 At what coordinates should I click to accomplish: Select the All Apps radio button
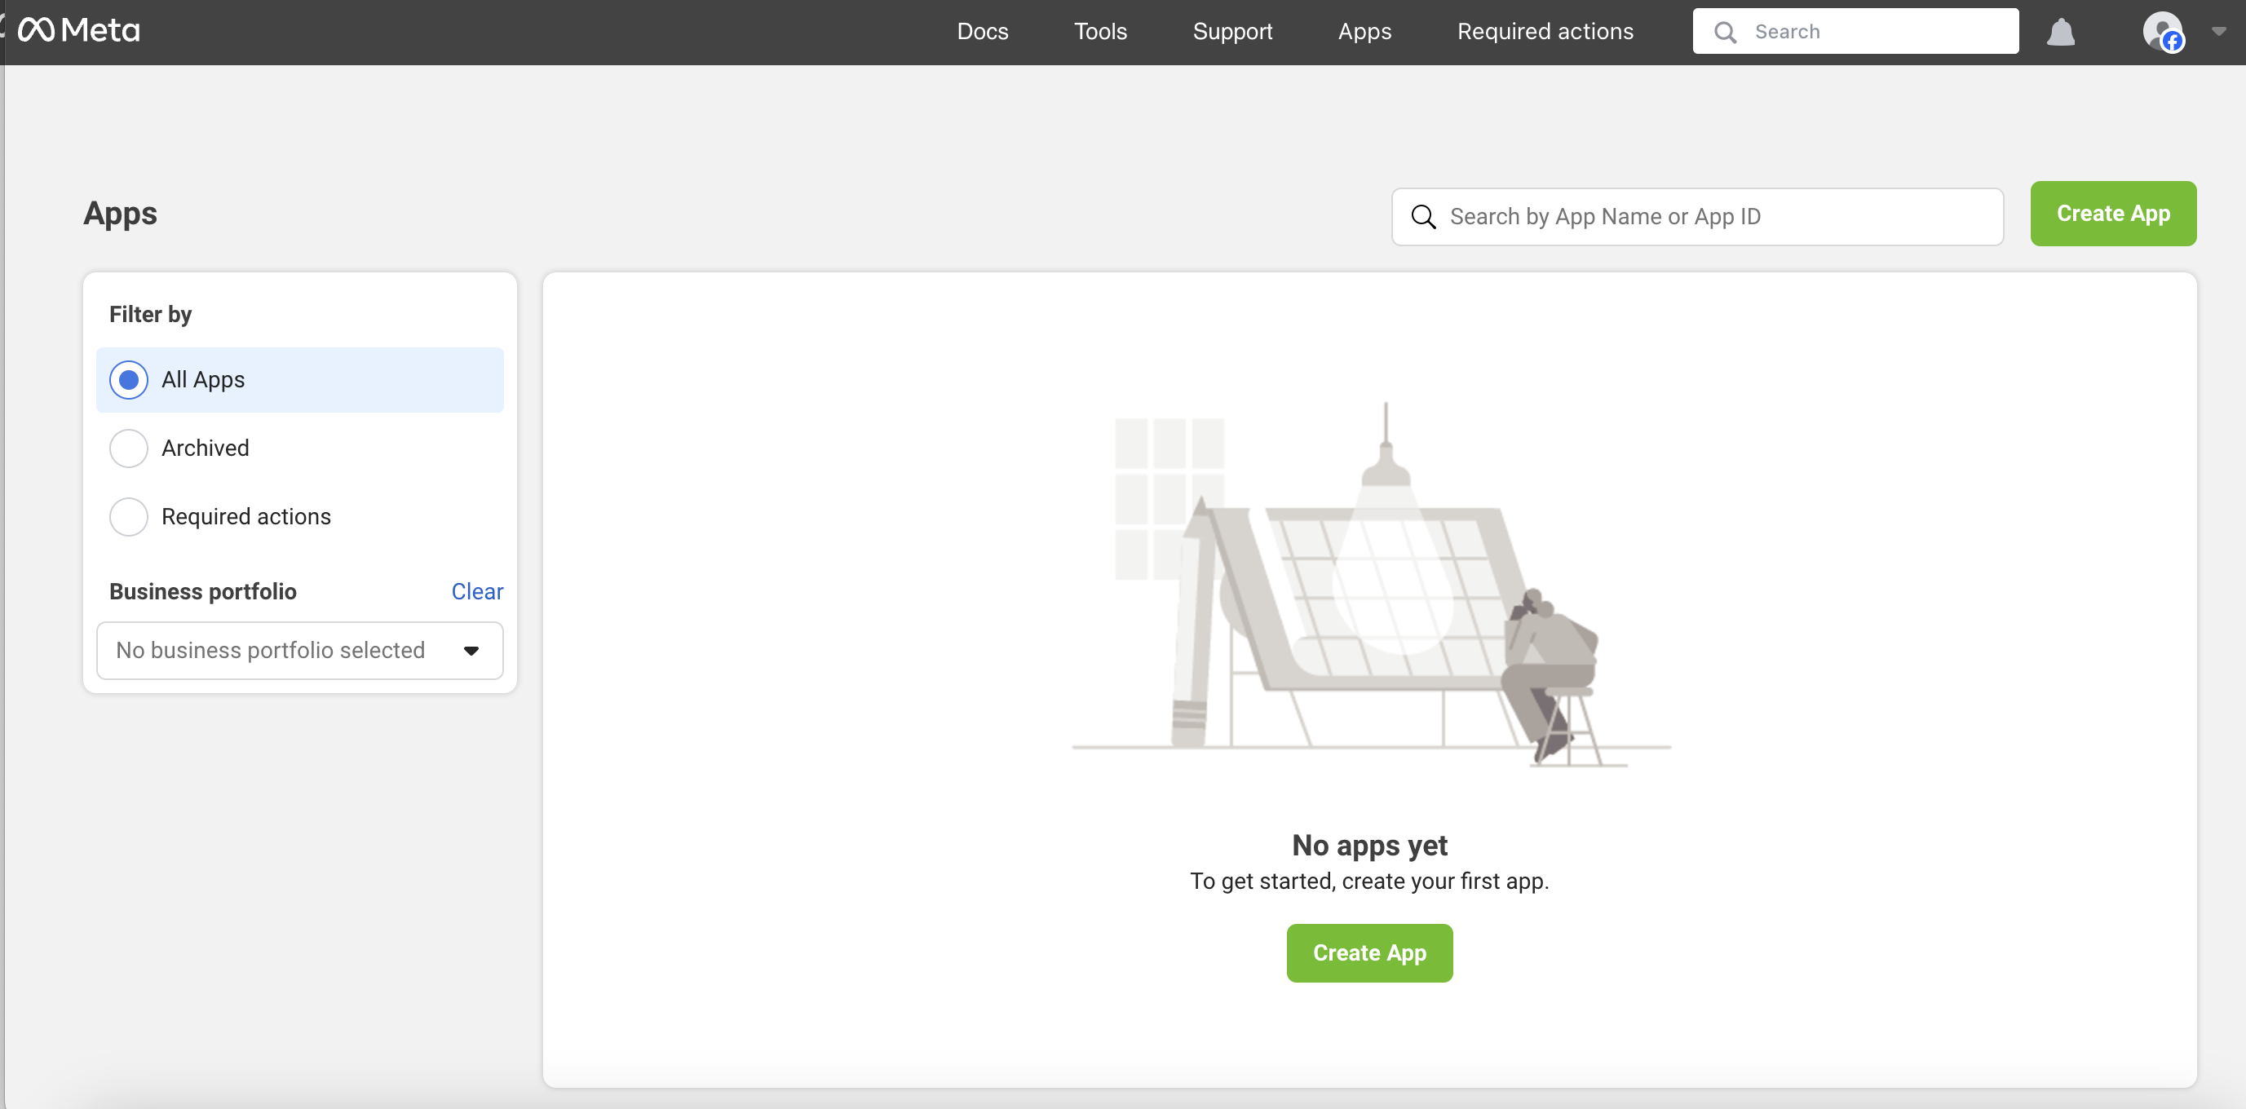(x=129, y=380)
